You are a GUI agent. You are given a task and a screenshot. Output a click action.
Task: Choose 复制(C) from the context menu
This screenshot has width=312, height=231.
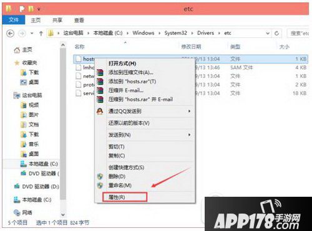point(117,156)
